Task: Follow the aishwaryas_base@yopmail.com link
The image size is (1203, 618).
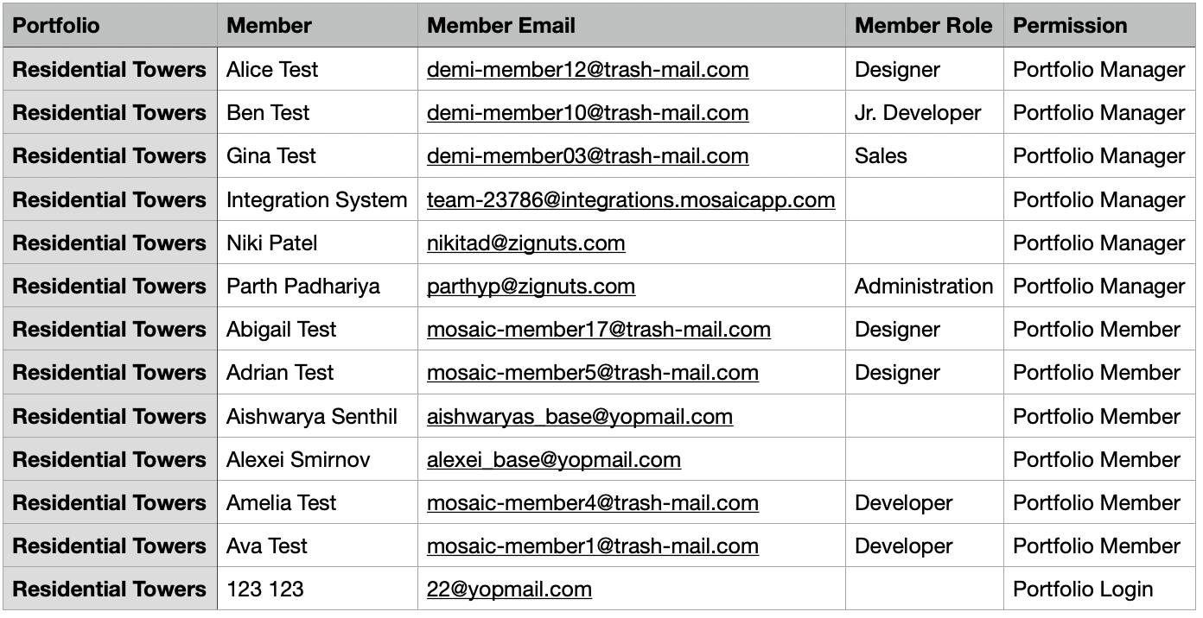Action: click(x=580, y=417)
